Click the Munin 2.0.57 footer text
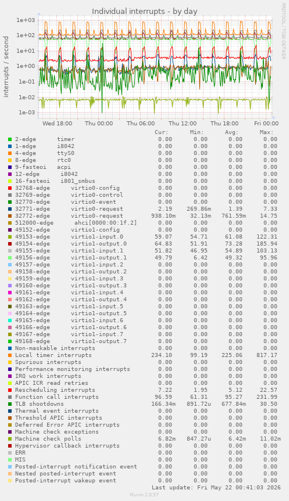This screenshot has height=501, width=289. point(144,495)
